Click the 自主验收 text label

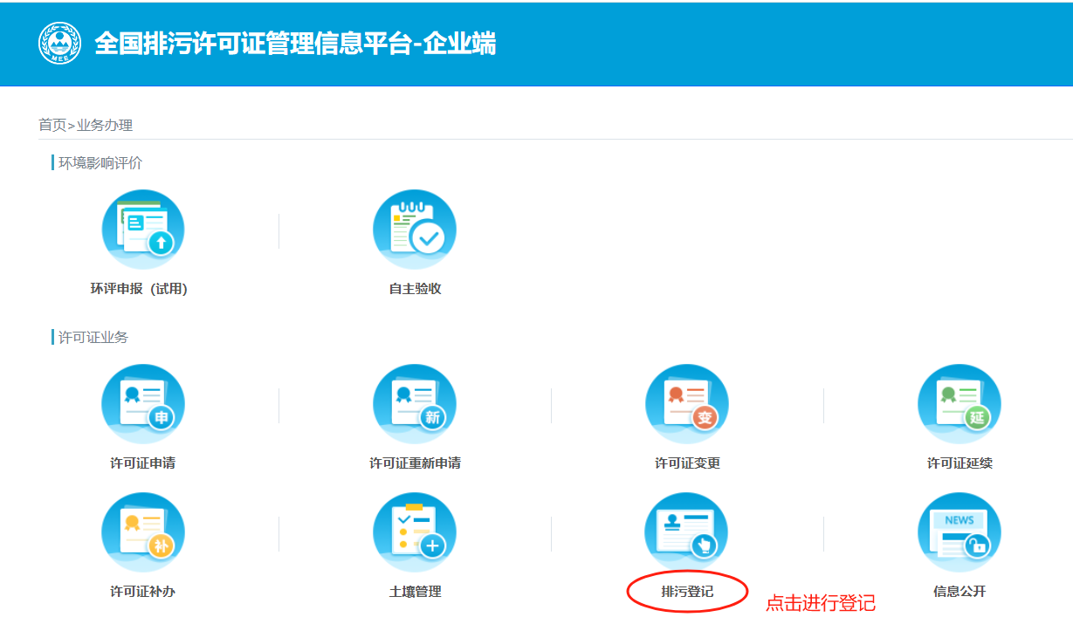(x=415, y=289)
